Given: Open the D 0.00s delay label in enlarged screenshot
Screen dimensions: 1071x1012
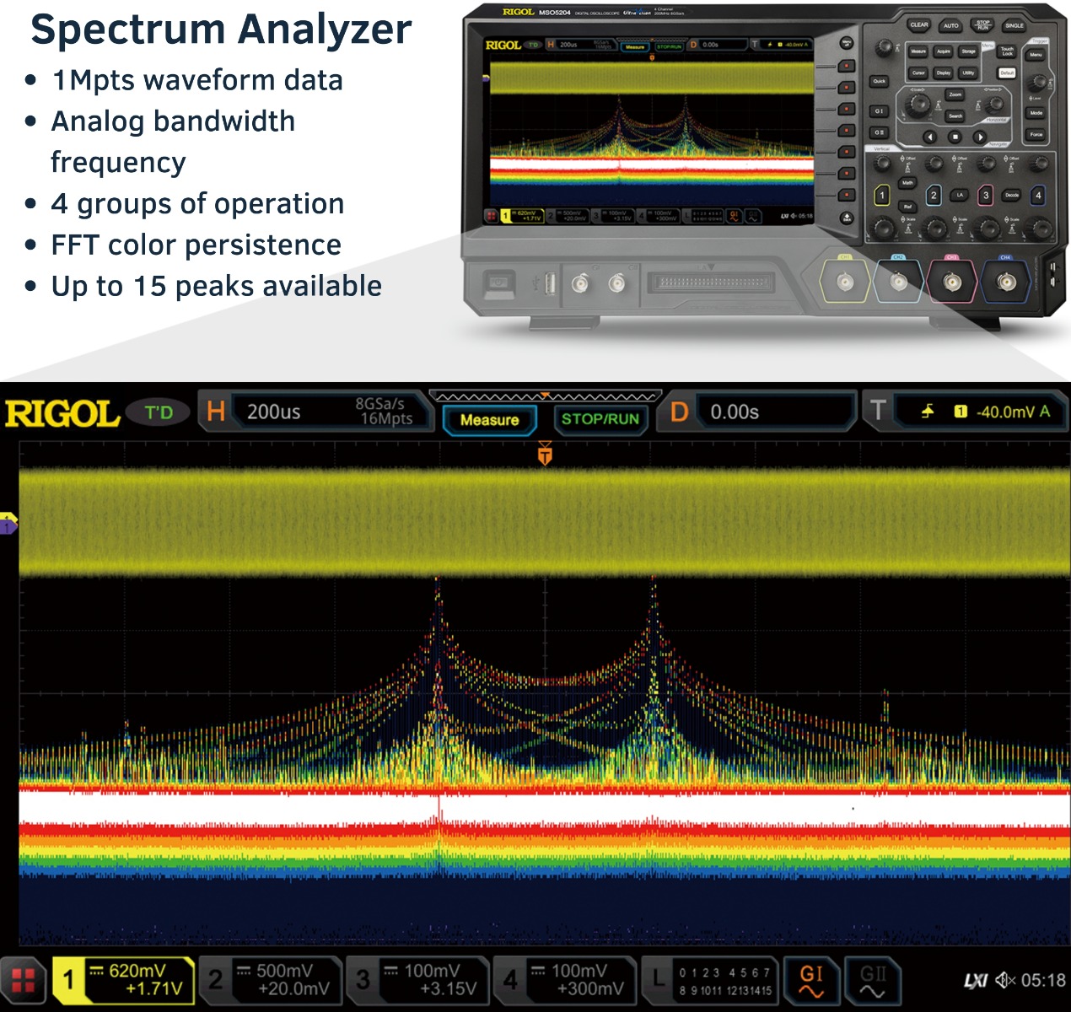Looking at the screenshot, I should click(759, 412).
